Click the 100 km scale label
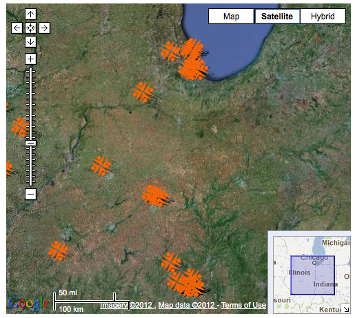Screen dimensions: 355x318 click(71, 309)
